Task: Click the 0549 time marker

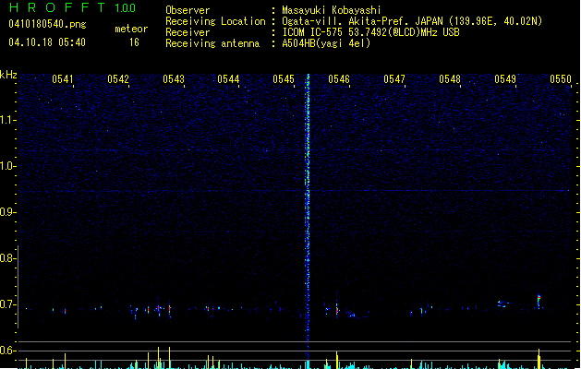Action: [x=505, y=79]
